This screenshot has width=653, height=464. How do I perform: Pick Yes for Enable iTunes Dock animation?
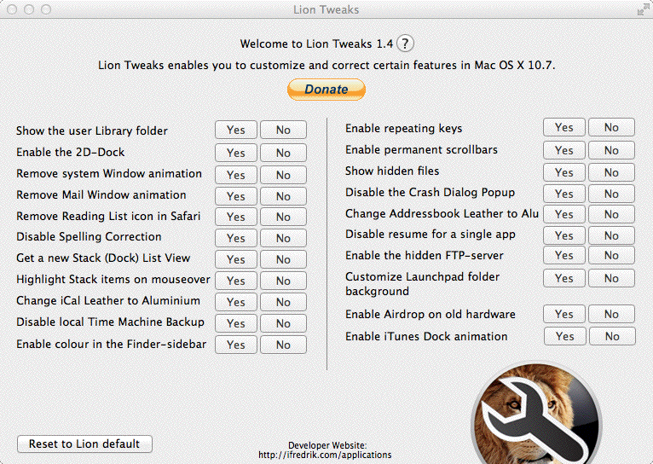[564, 336]
